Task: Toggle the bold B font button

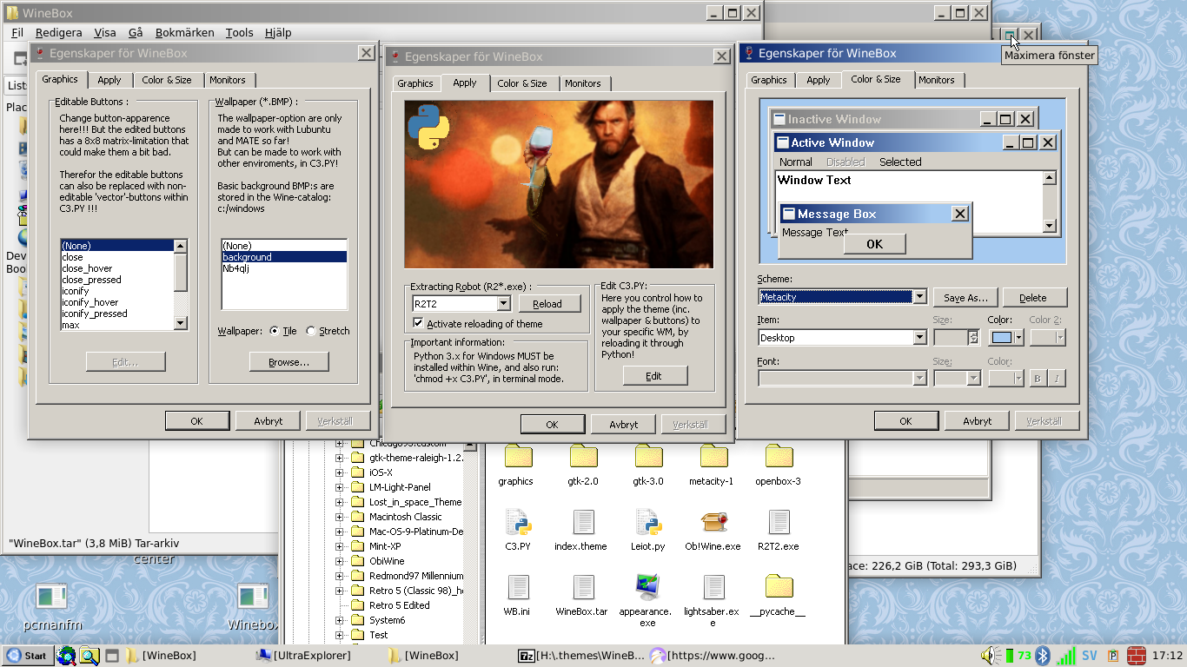Action: [1038, 378]
